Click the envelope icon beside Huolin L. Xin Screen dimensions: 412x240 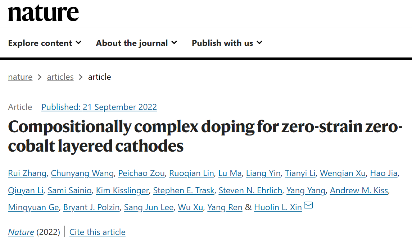[308, 206]
